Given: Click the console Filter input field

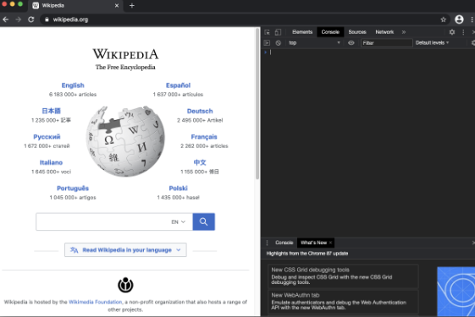Looking at the screenshot, I should tap(387, 43).
